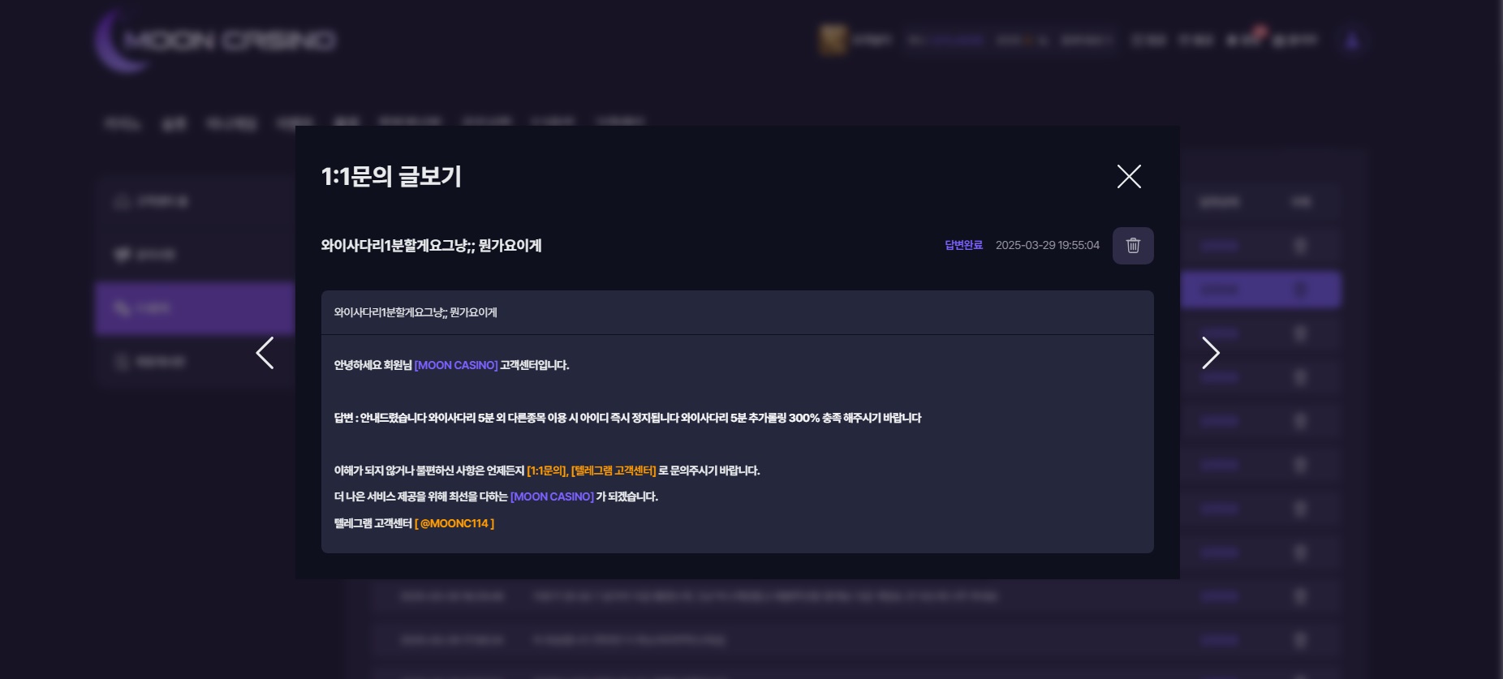
Task: Select the highlighted purple sidebar menu item
Action: pos(194,308)
